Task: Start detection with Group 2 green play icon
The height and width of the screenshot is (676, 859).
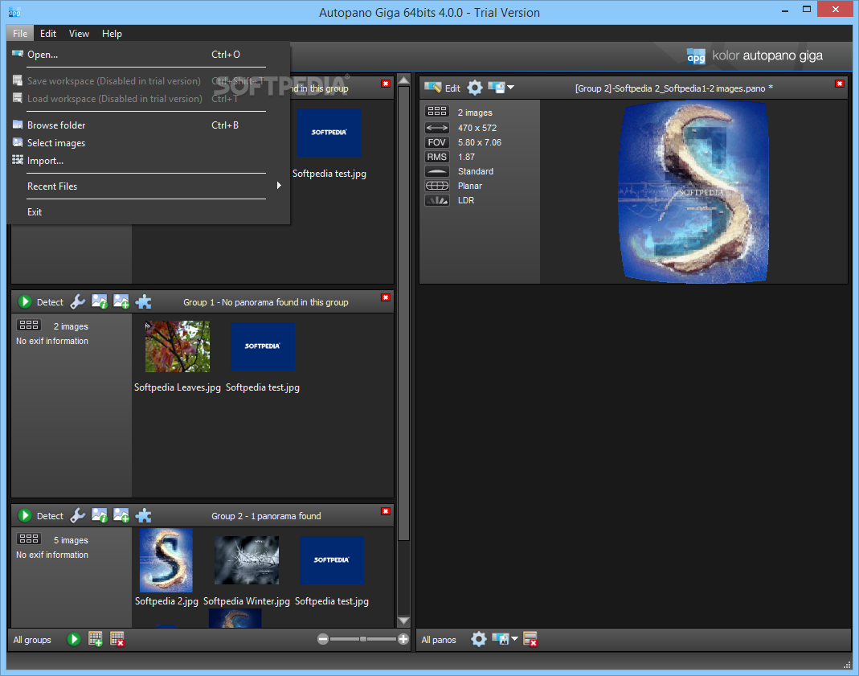Action: point(25,515)
